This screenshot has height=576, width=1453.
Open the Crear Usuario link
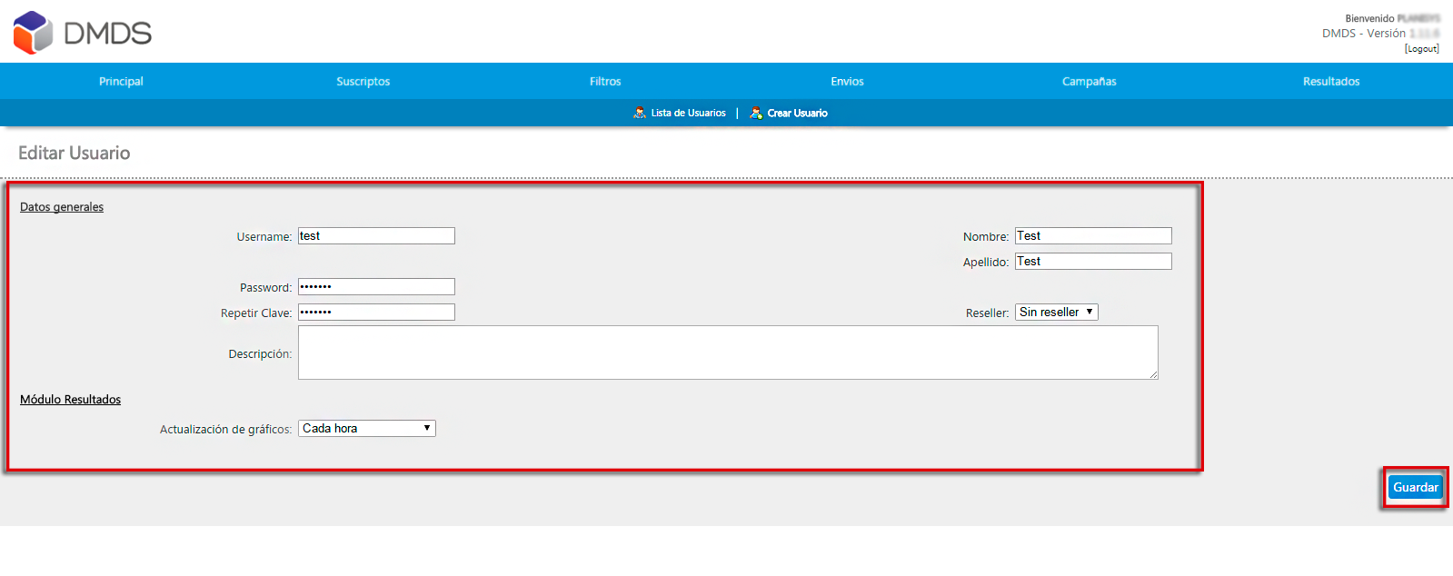point(797,113)
